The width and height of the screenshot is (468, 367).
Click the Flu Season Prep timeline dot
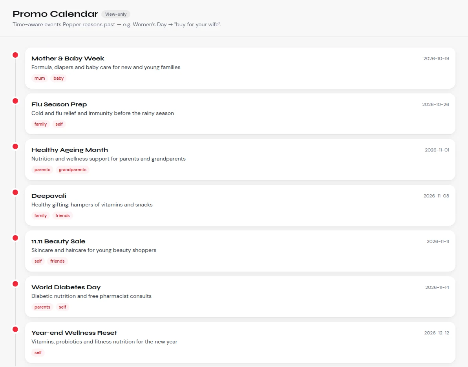15,101
